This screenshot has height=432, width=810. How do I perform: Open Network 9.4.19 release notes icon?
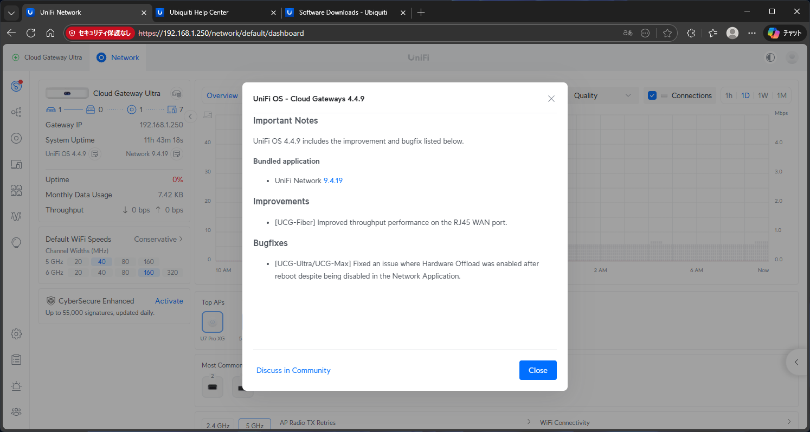(x=177, y=154)
